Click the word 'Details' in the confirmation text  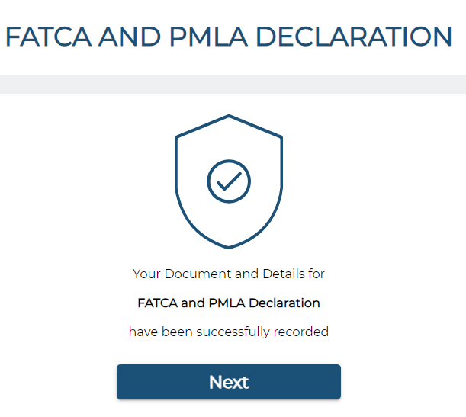pos(284,274)
